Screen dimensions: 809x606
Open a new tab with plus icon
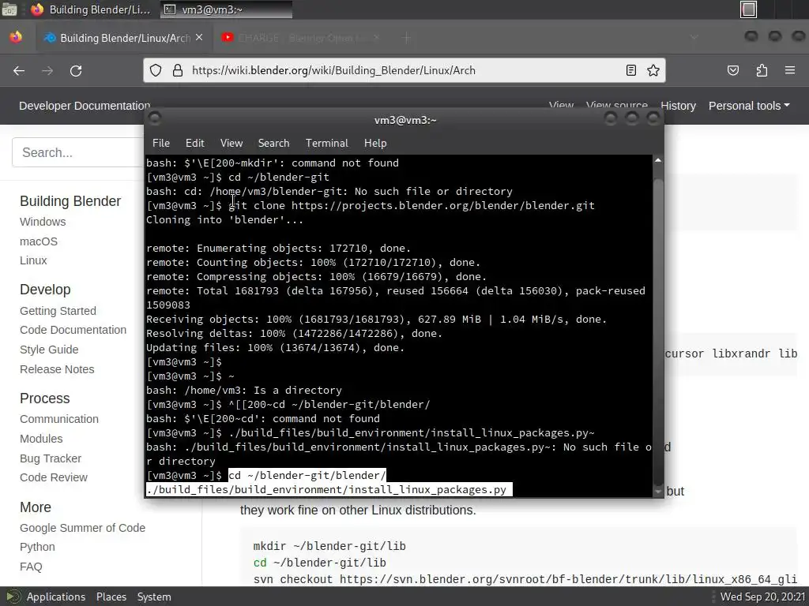(406, 38)
